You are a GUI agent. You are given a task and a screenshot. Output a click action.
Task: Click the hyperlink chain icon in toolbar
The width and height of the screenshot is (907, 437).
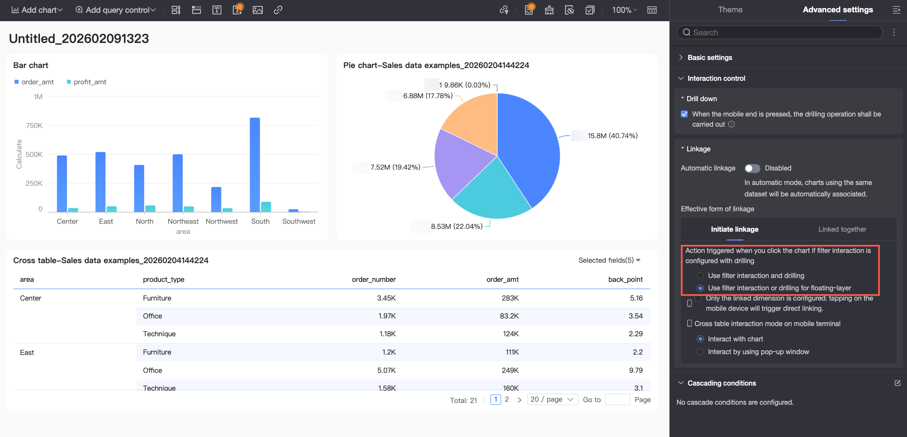278,10
